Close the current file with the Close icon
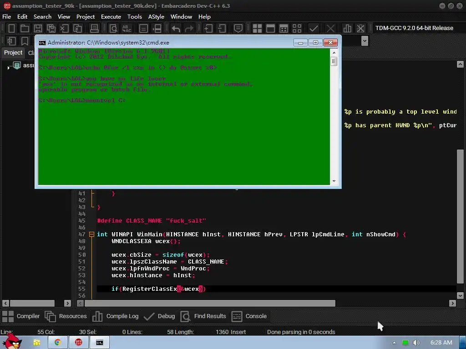Image resolution: width=466 pixels, height=349 pixels. [x=64, y=28]
